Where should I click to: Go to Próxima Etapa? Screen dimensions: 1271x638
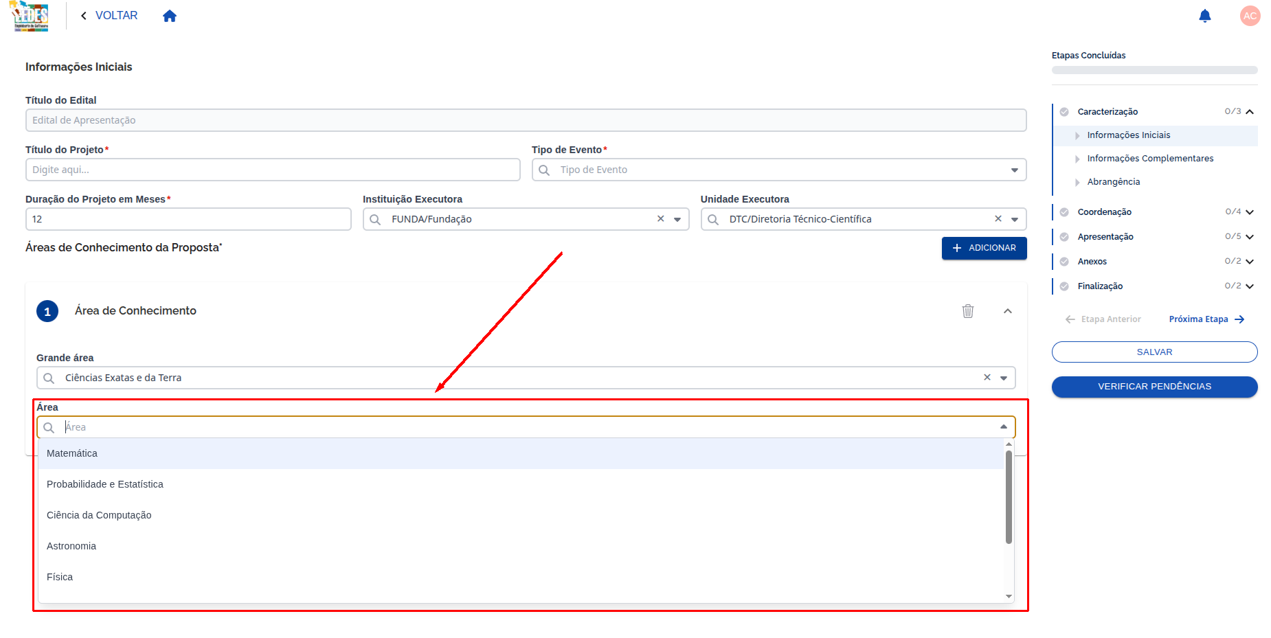coord(1206,319)
